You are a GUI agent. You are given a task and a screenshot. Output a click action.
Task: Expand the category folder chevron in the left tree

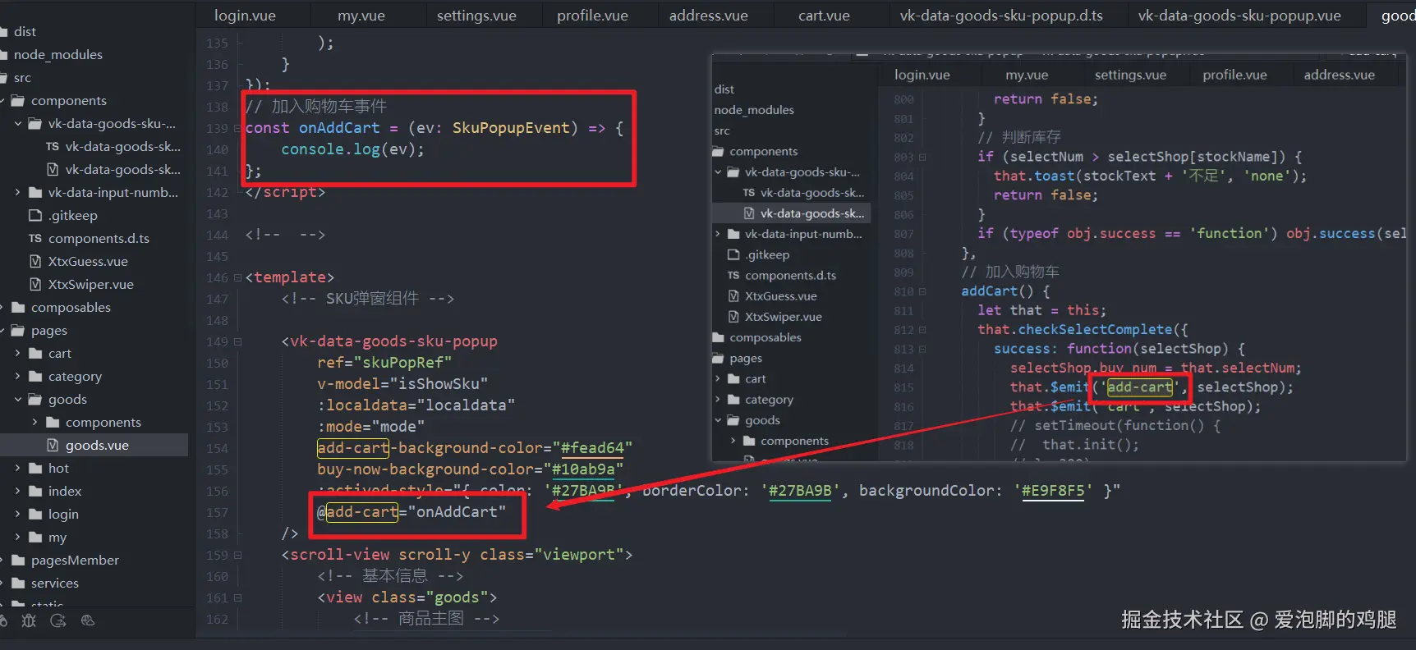[18, 376]
